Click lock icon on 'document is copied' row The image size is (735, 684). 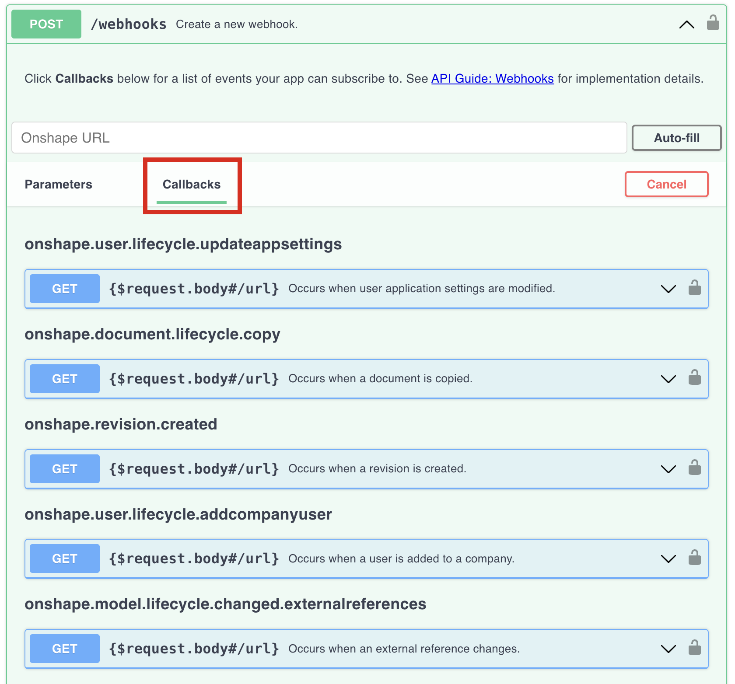[x=694, y=377]
